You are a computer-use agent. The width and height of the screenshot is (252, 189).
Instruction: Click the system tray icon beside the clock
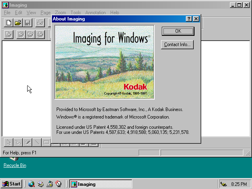(x=224, y=184)
